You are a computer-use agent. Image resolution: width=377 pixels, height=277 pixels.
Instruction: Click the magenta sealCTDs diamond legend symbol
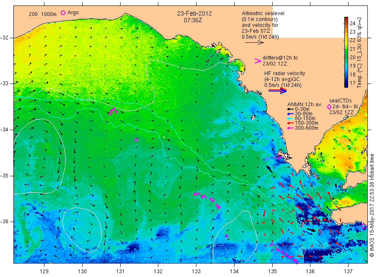[x=329, y=107]
